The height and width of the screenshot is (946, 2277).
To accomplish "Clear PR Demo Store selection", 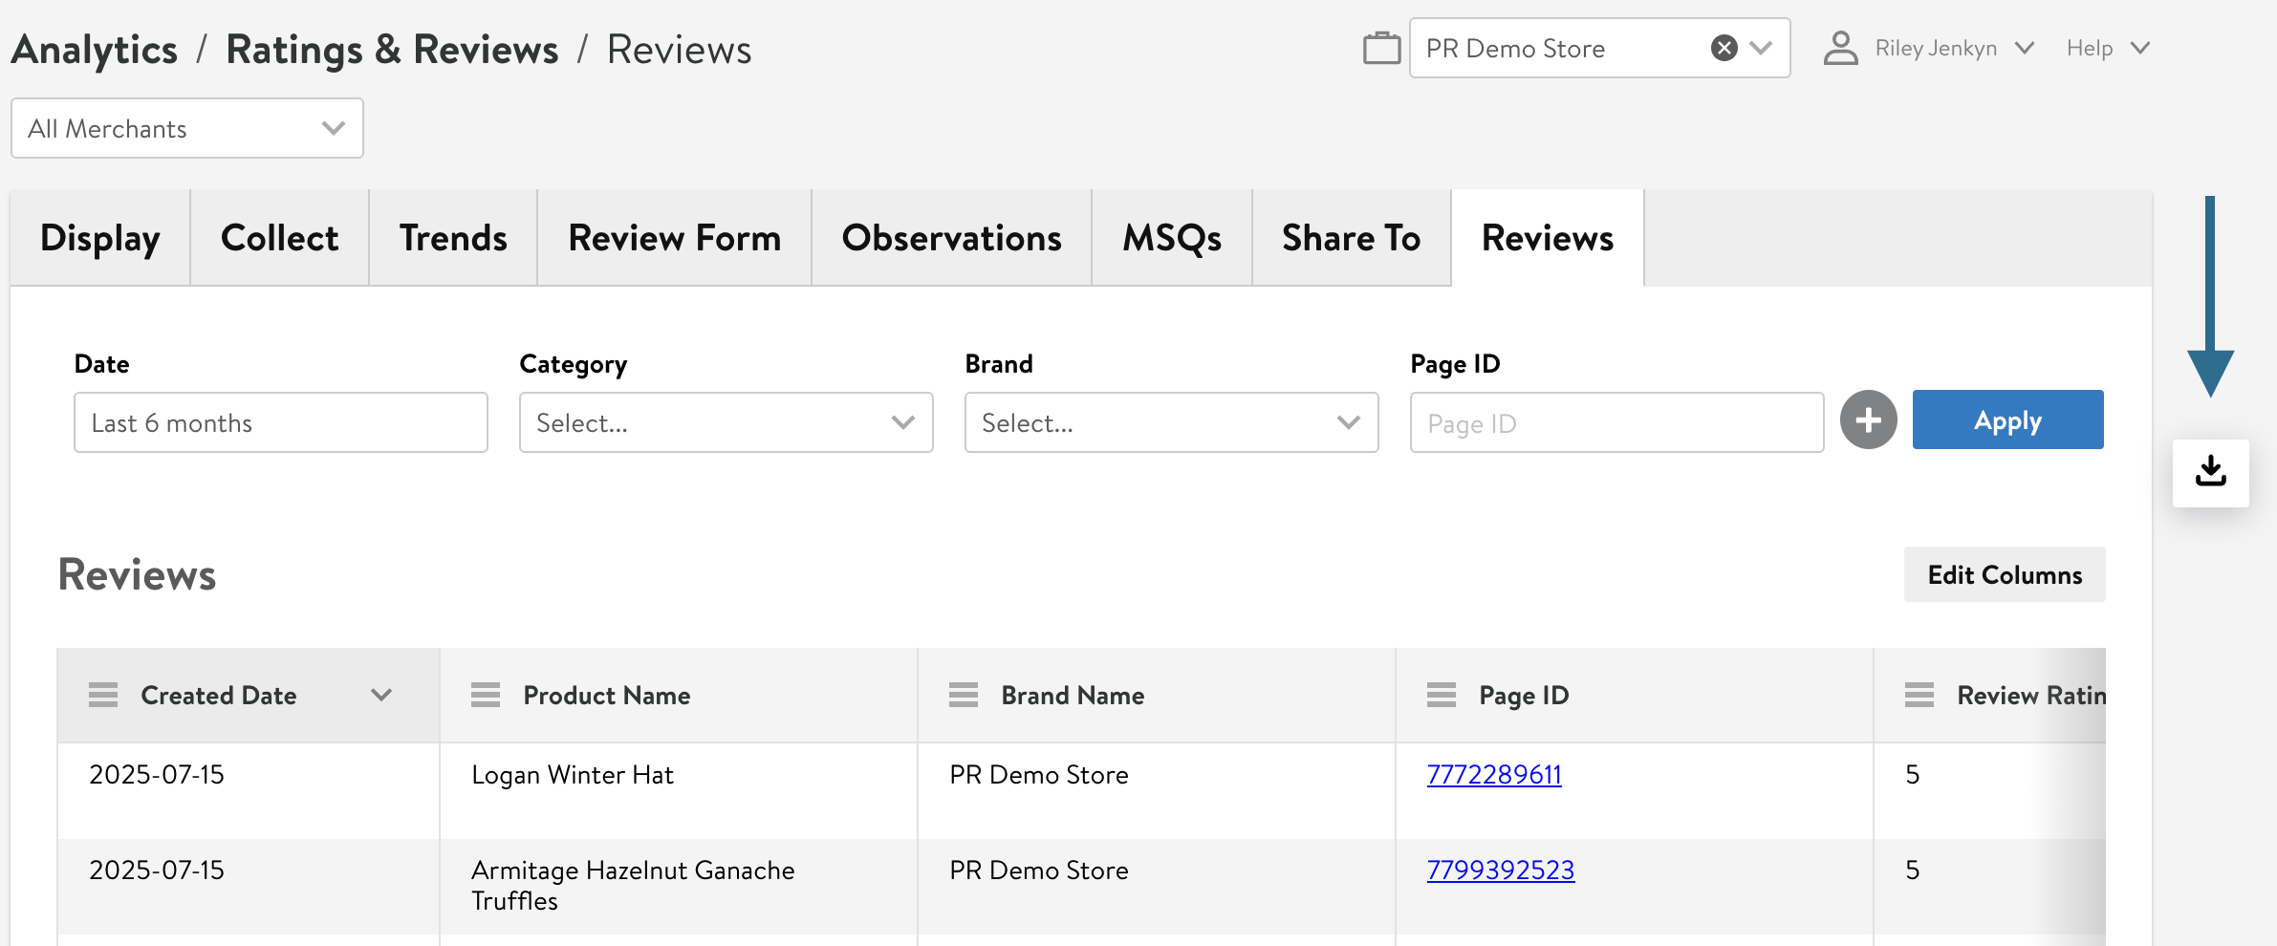I will pyautogui.click(x=1724, y=48).
